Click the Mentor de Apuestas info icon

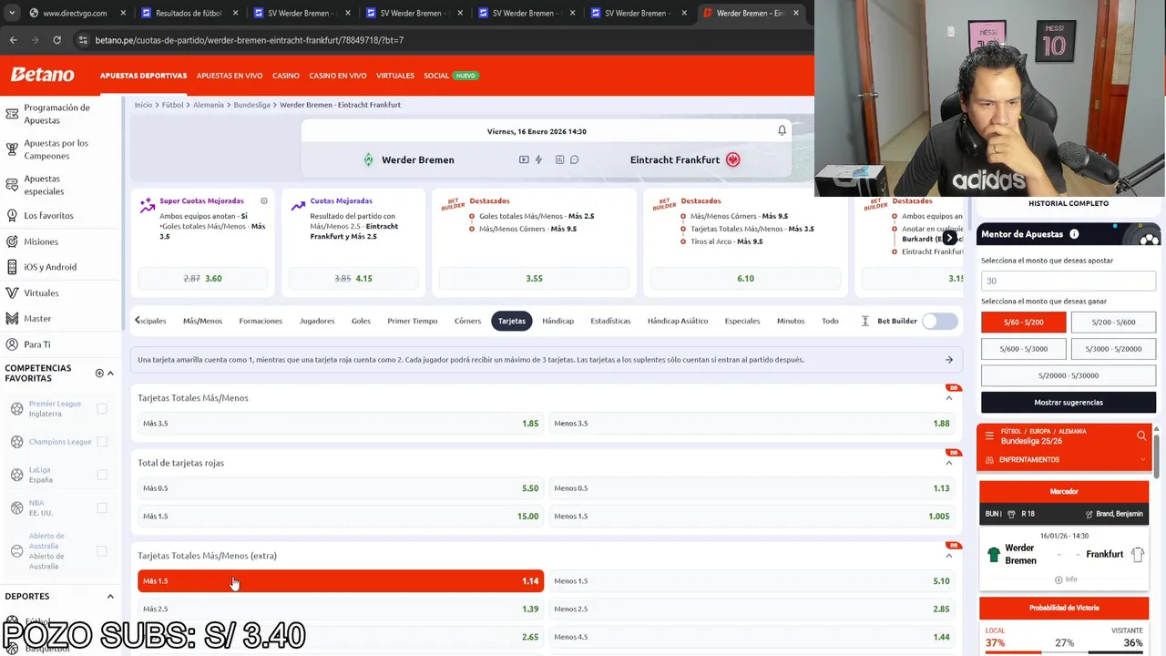coord(1074,234)
